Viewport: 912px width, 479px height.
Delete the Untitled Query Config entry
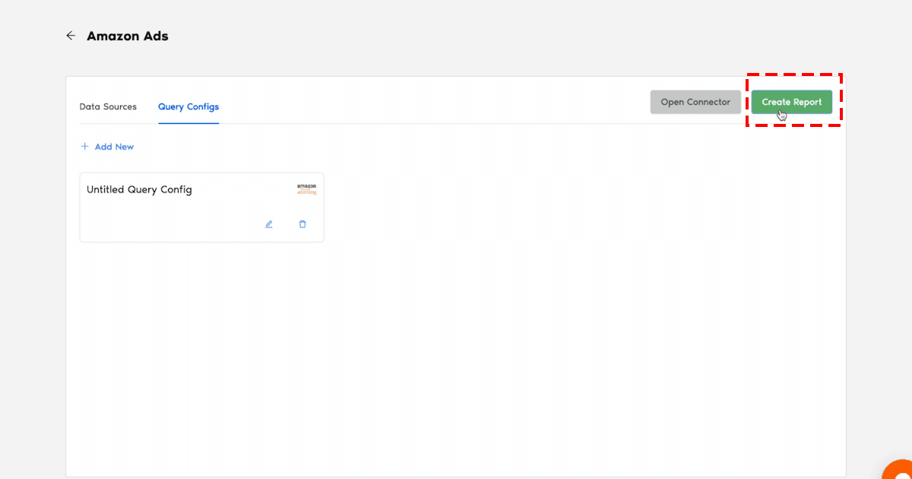click(302, 224)
